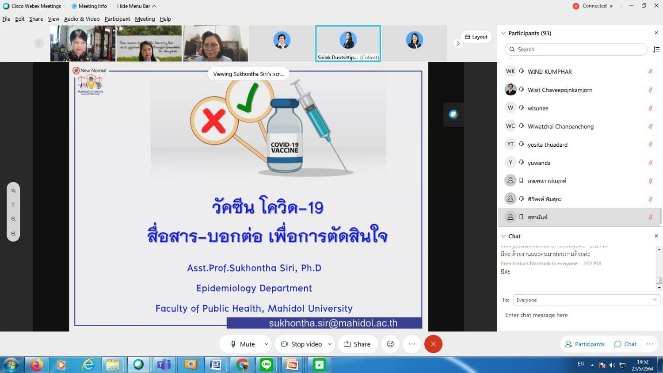Click zoom in on shared screen

(13, 219)
